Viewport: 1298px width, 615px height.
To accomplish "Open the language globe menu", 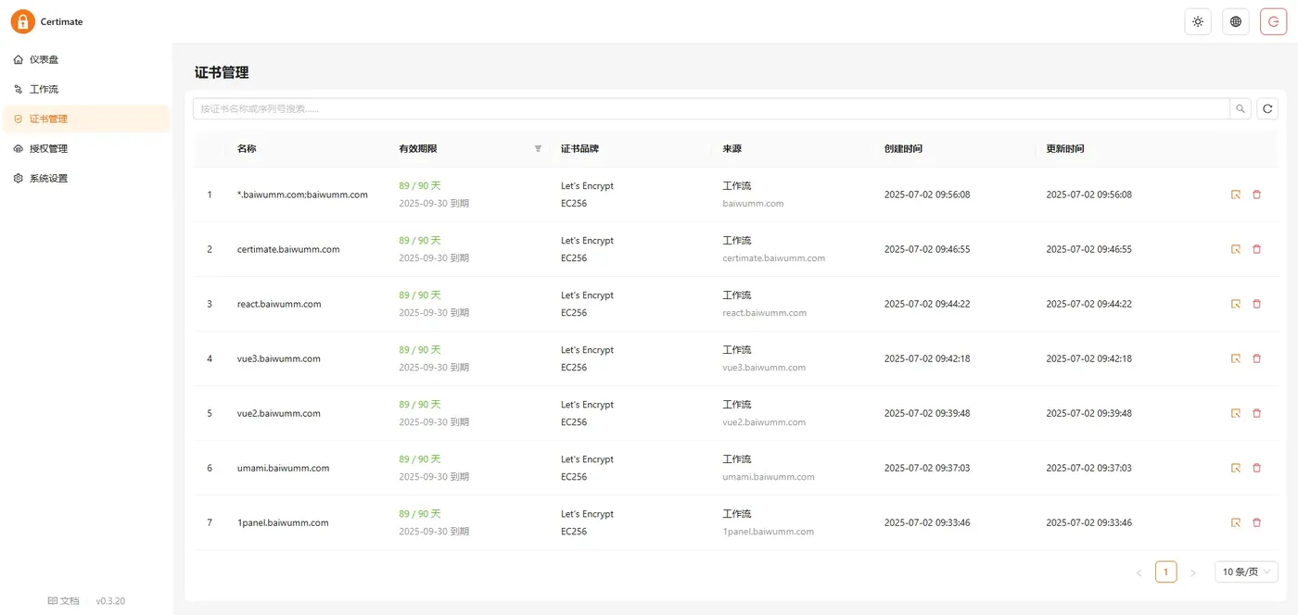I will (x=1236, y=21).
